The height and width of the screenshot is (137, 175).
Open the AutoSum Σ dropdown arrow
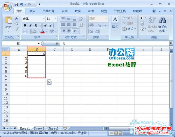[146, 18]
